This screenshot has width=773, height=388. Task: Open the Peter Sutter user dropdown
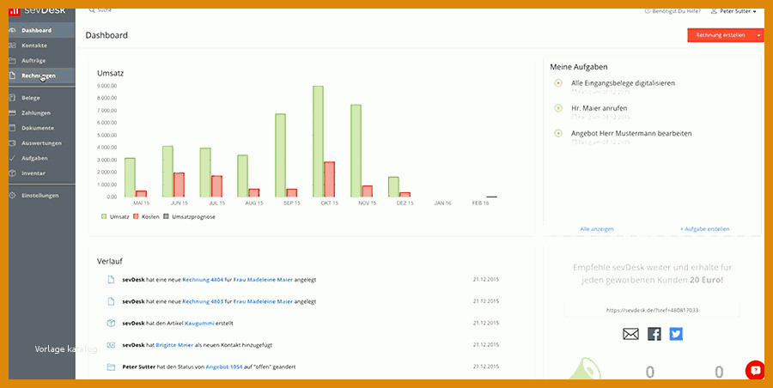[x=733, y=11]
